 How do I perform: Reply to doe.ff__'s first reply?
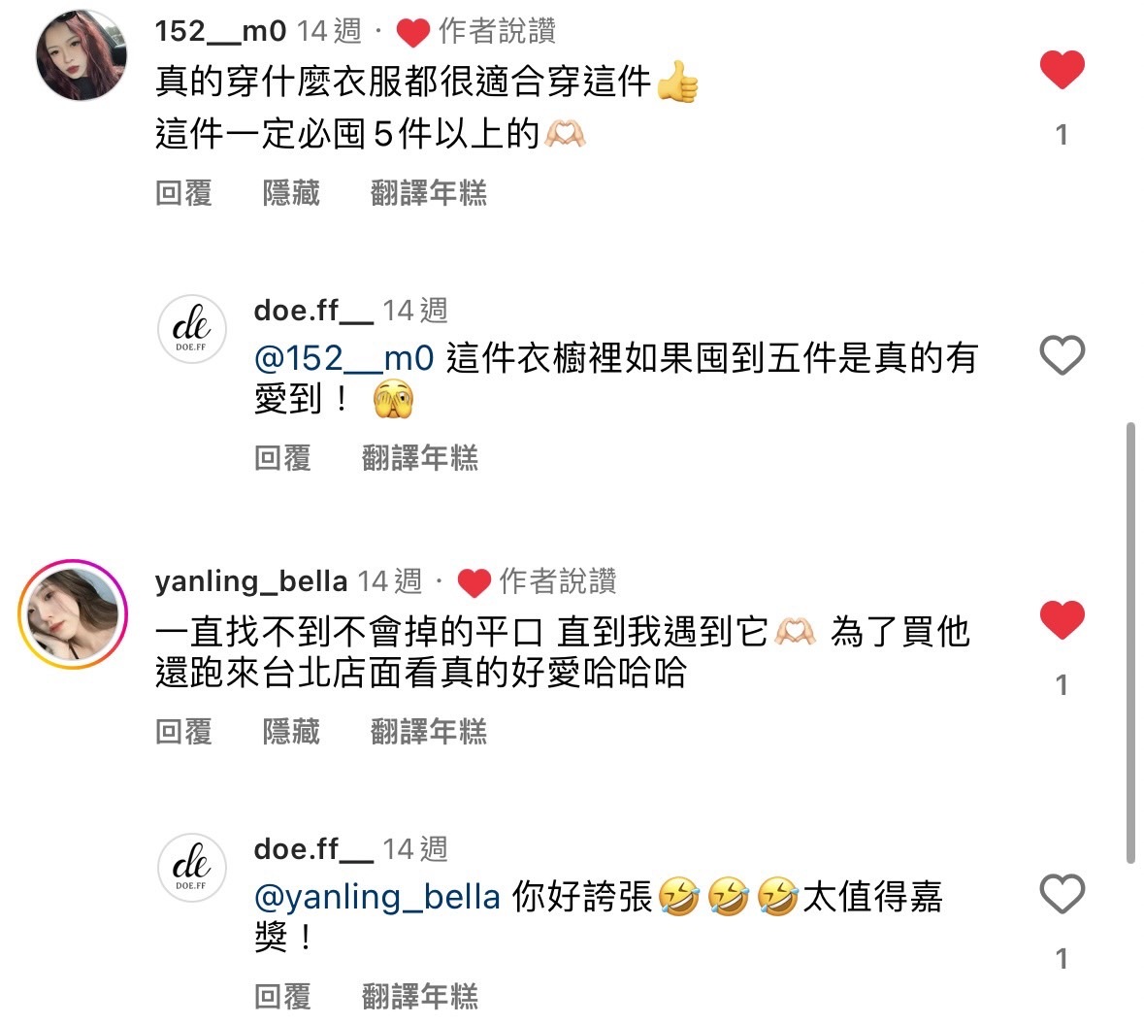pos(282,458)
